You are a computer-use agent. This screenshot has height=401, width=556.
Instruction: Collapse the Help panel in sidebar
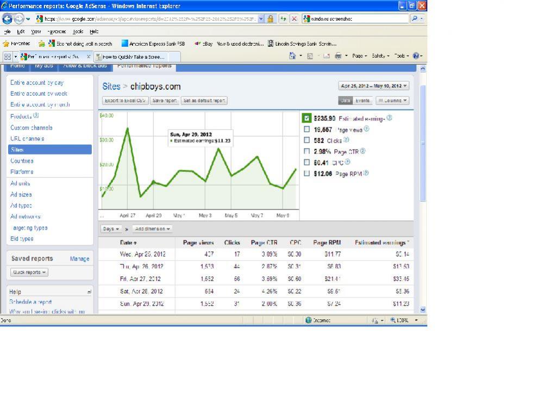click(89, 292)
